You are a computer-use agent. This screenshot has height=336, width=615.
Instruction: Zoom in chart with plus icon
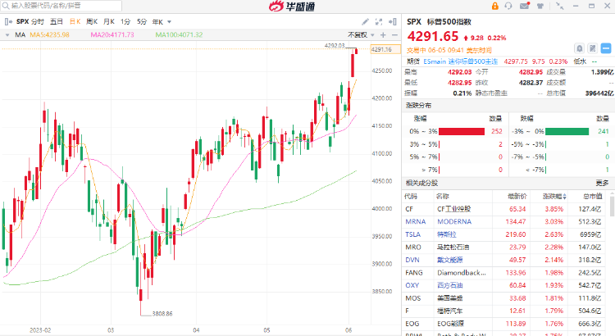click(383, 35)
